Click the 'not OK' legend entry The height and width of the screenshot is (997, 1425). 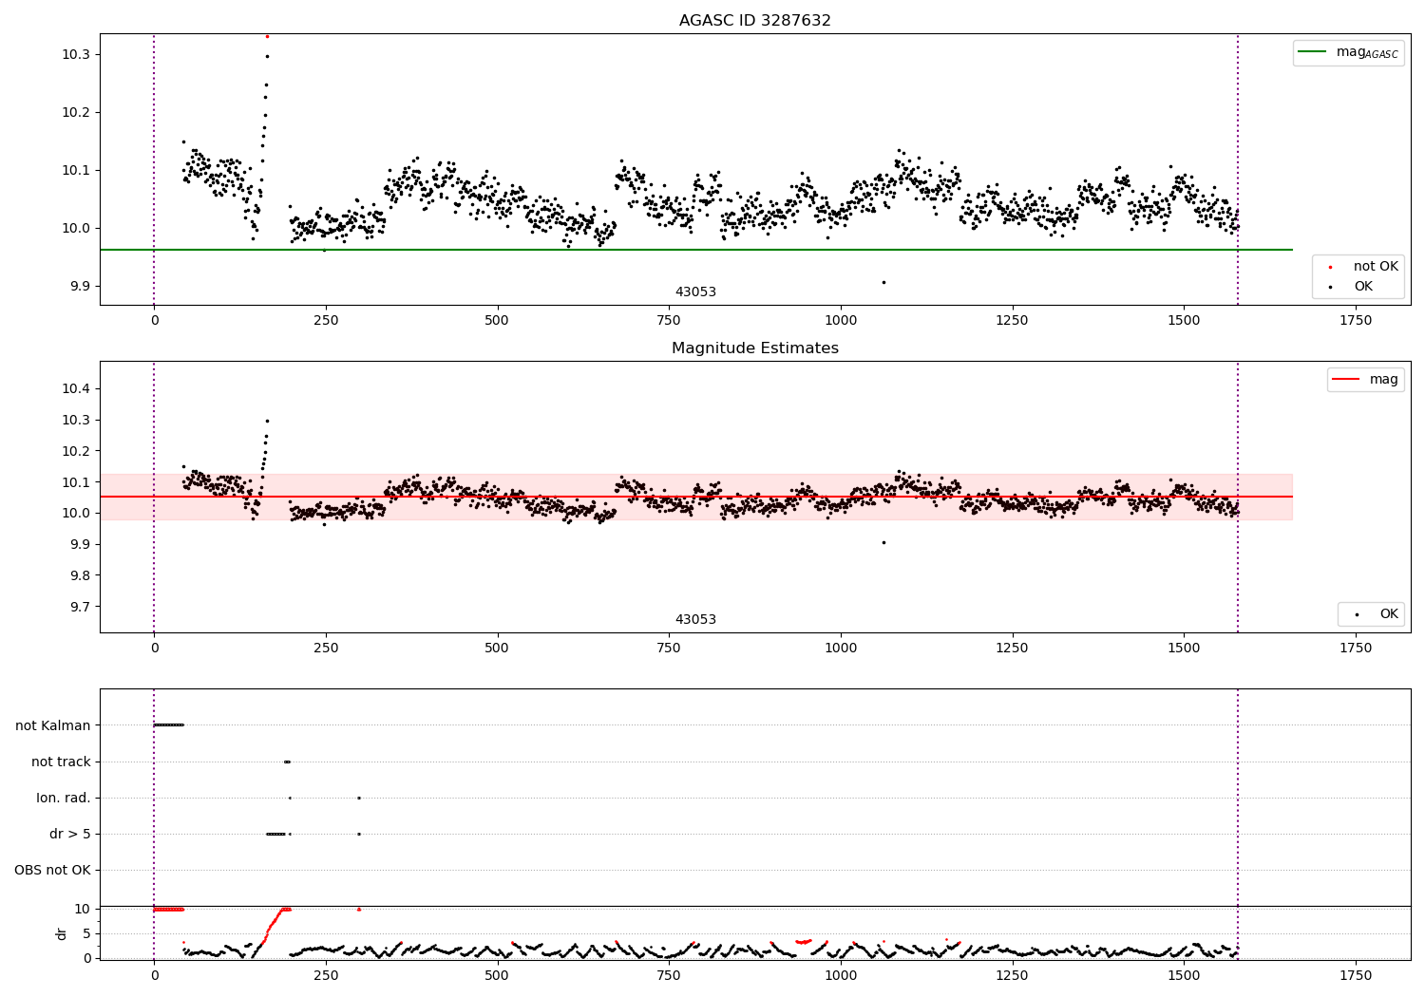[1363, 266]
